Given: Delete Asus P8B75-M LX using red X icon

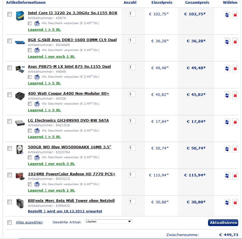Looking at the screenshot, I should [235, 69].
